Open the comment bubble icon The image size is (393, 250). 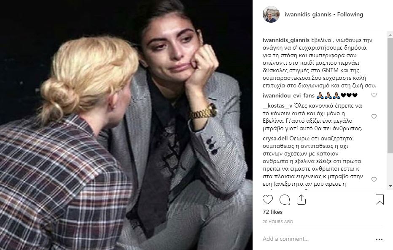pos(285,200)
